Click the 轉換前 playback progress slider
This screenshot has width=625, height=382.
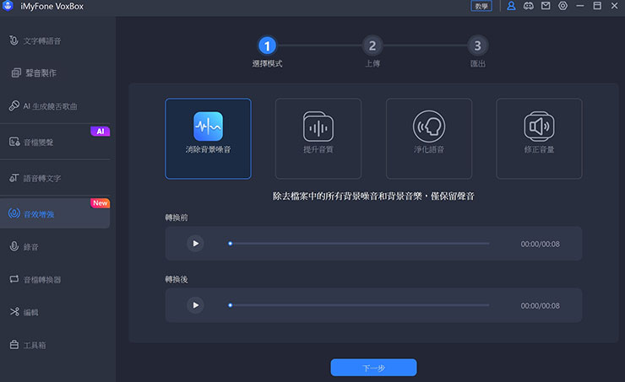point(359,244)
